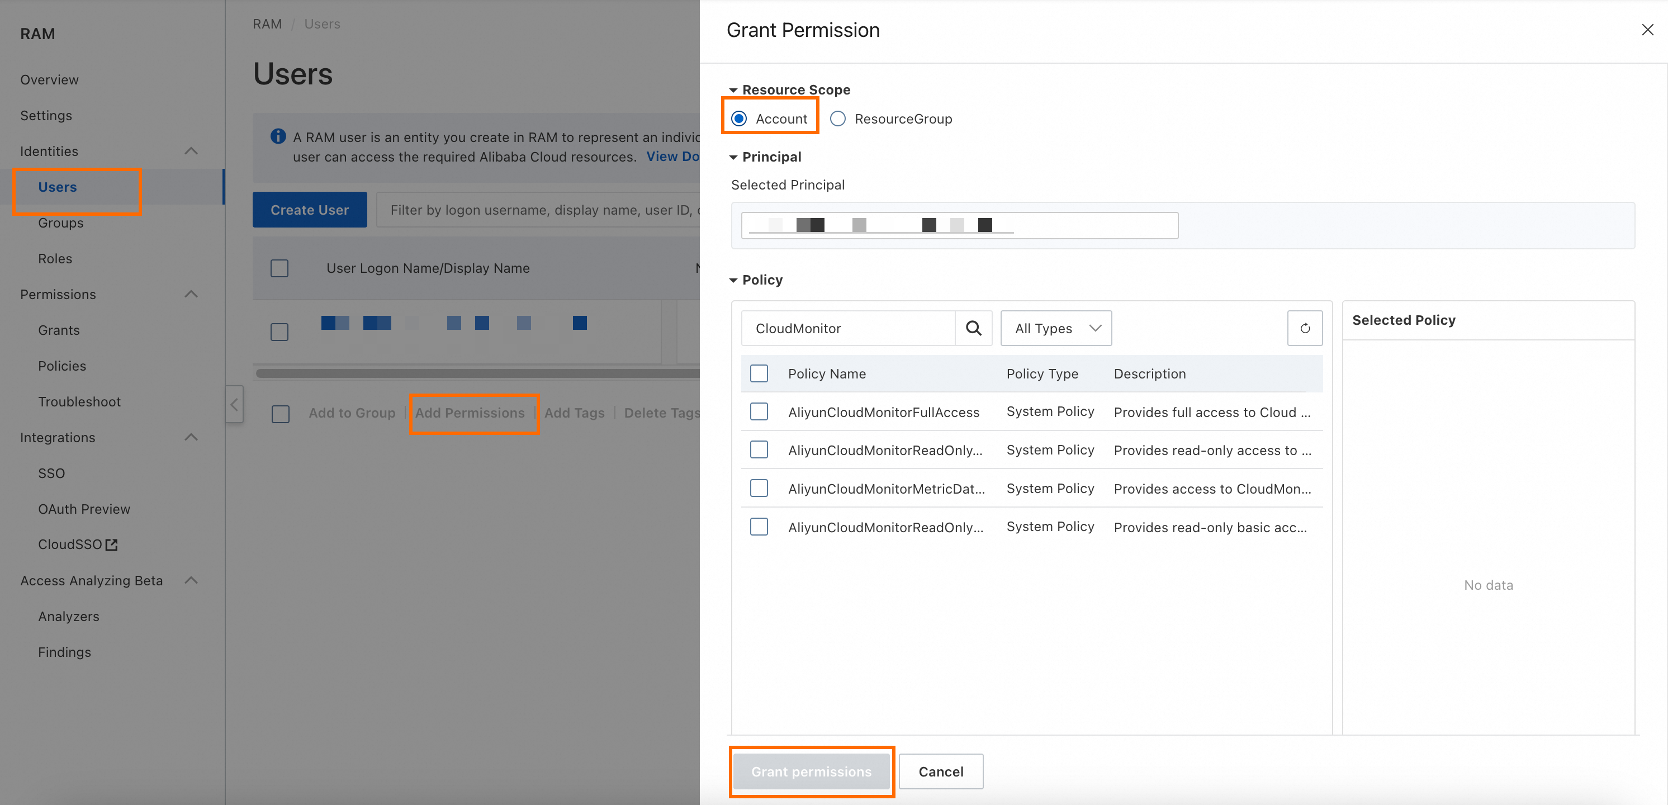Click Cancel in Grant Permission panel
This screenshot has height=805, width=1668.
click(941, 772)
